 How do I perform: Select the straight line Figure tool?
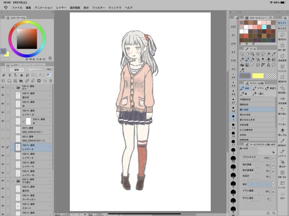pos(252,65)
